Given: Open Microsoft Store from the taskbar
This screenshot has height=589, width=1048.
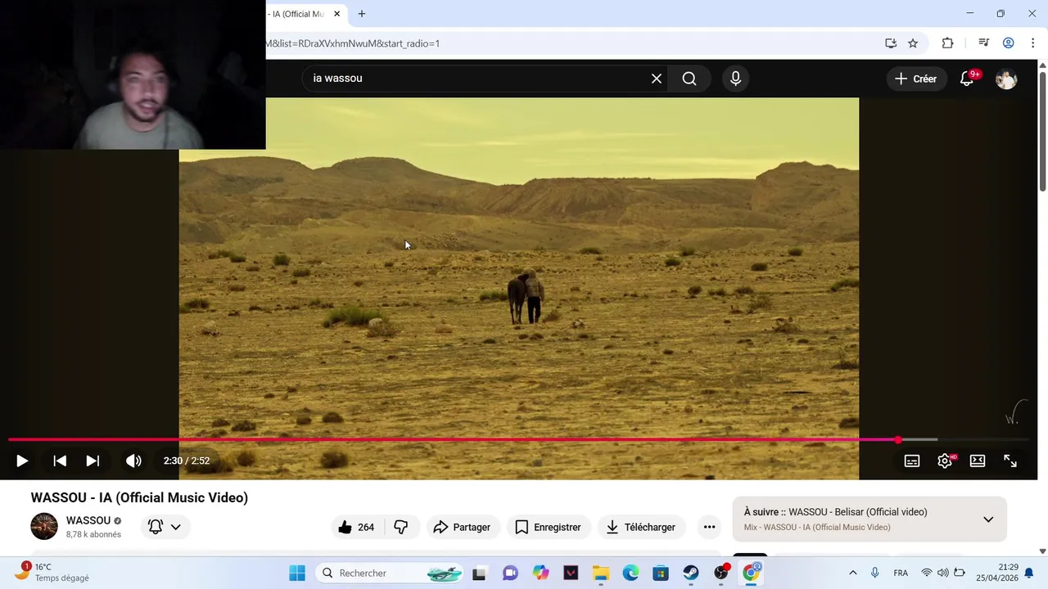Looking at the screenshot, I should (x=661, y=573).
